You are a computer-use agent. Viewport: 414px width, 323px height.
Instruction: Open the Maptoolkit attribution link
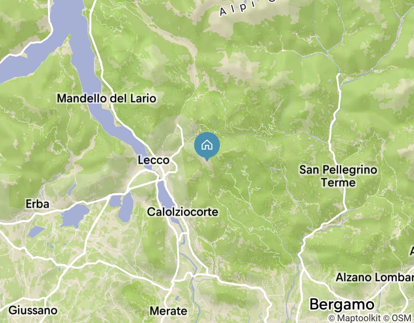(355, 318)
